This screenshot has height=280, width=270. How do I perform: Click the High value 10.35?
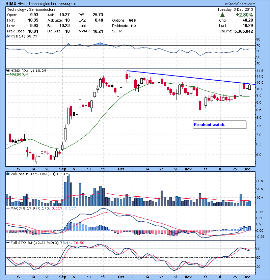33,20
